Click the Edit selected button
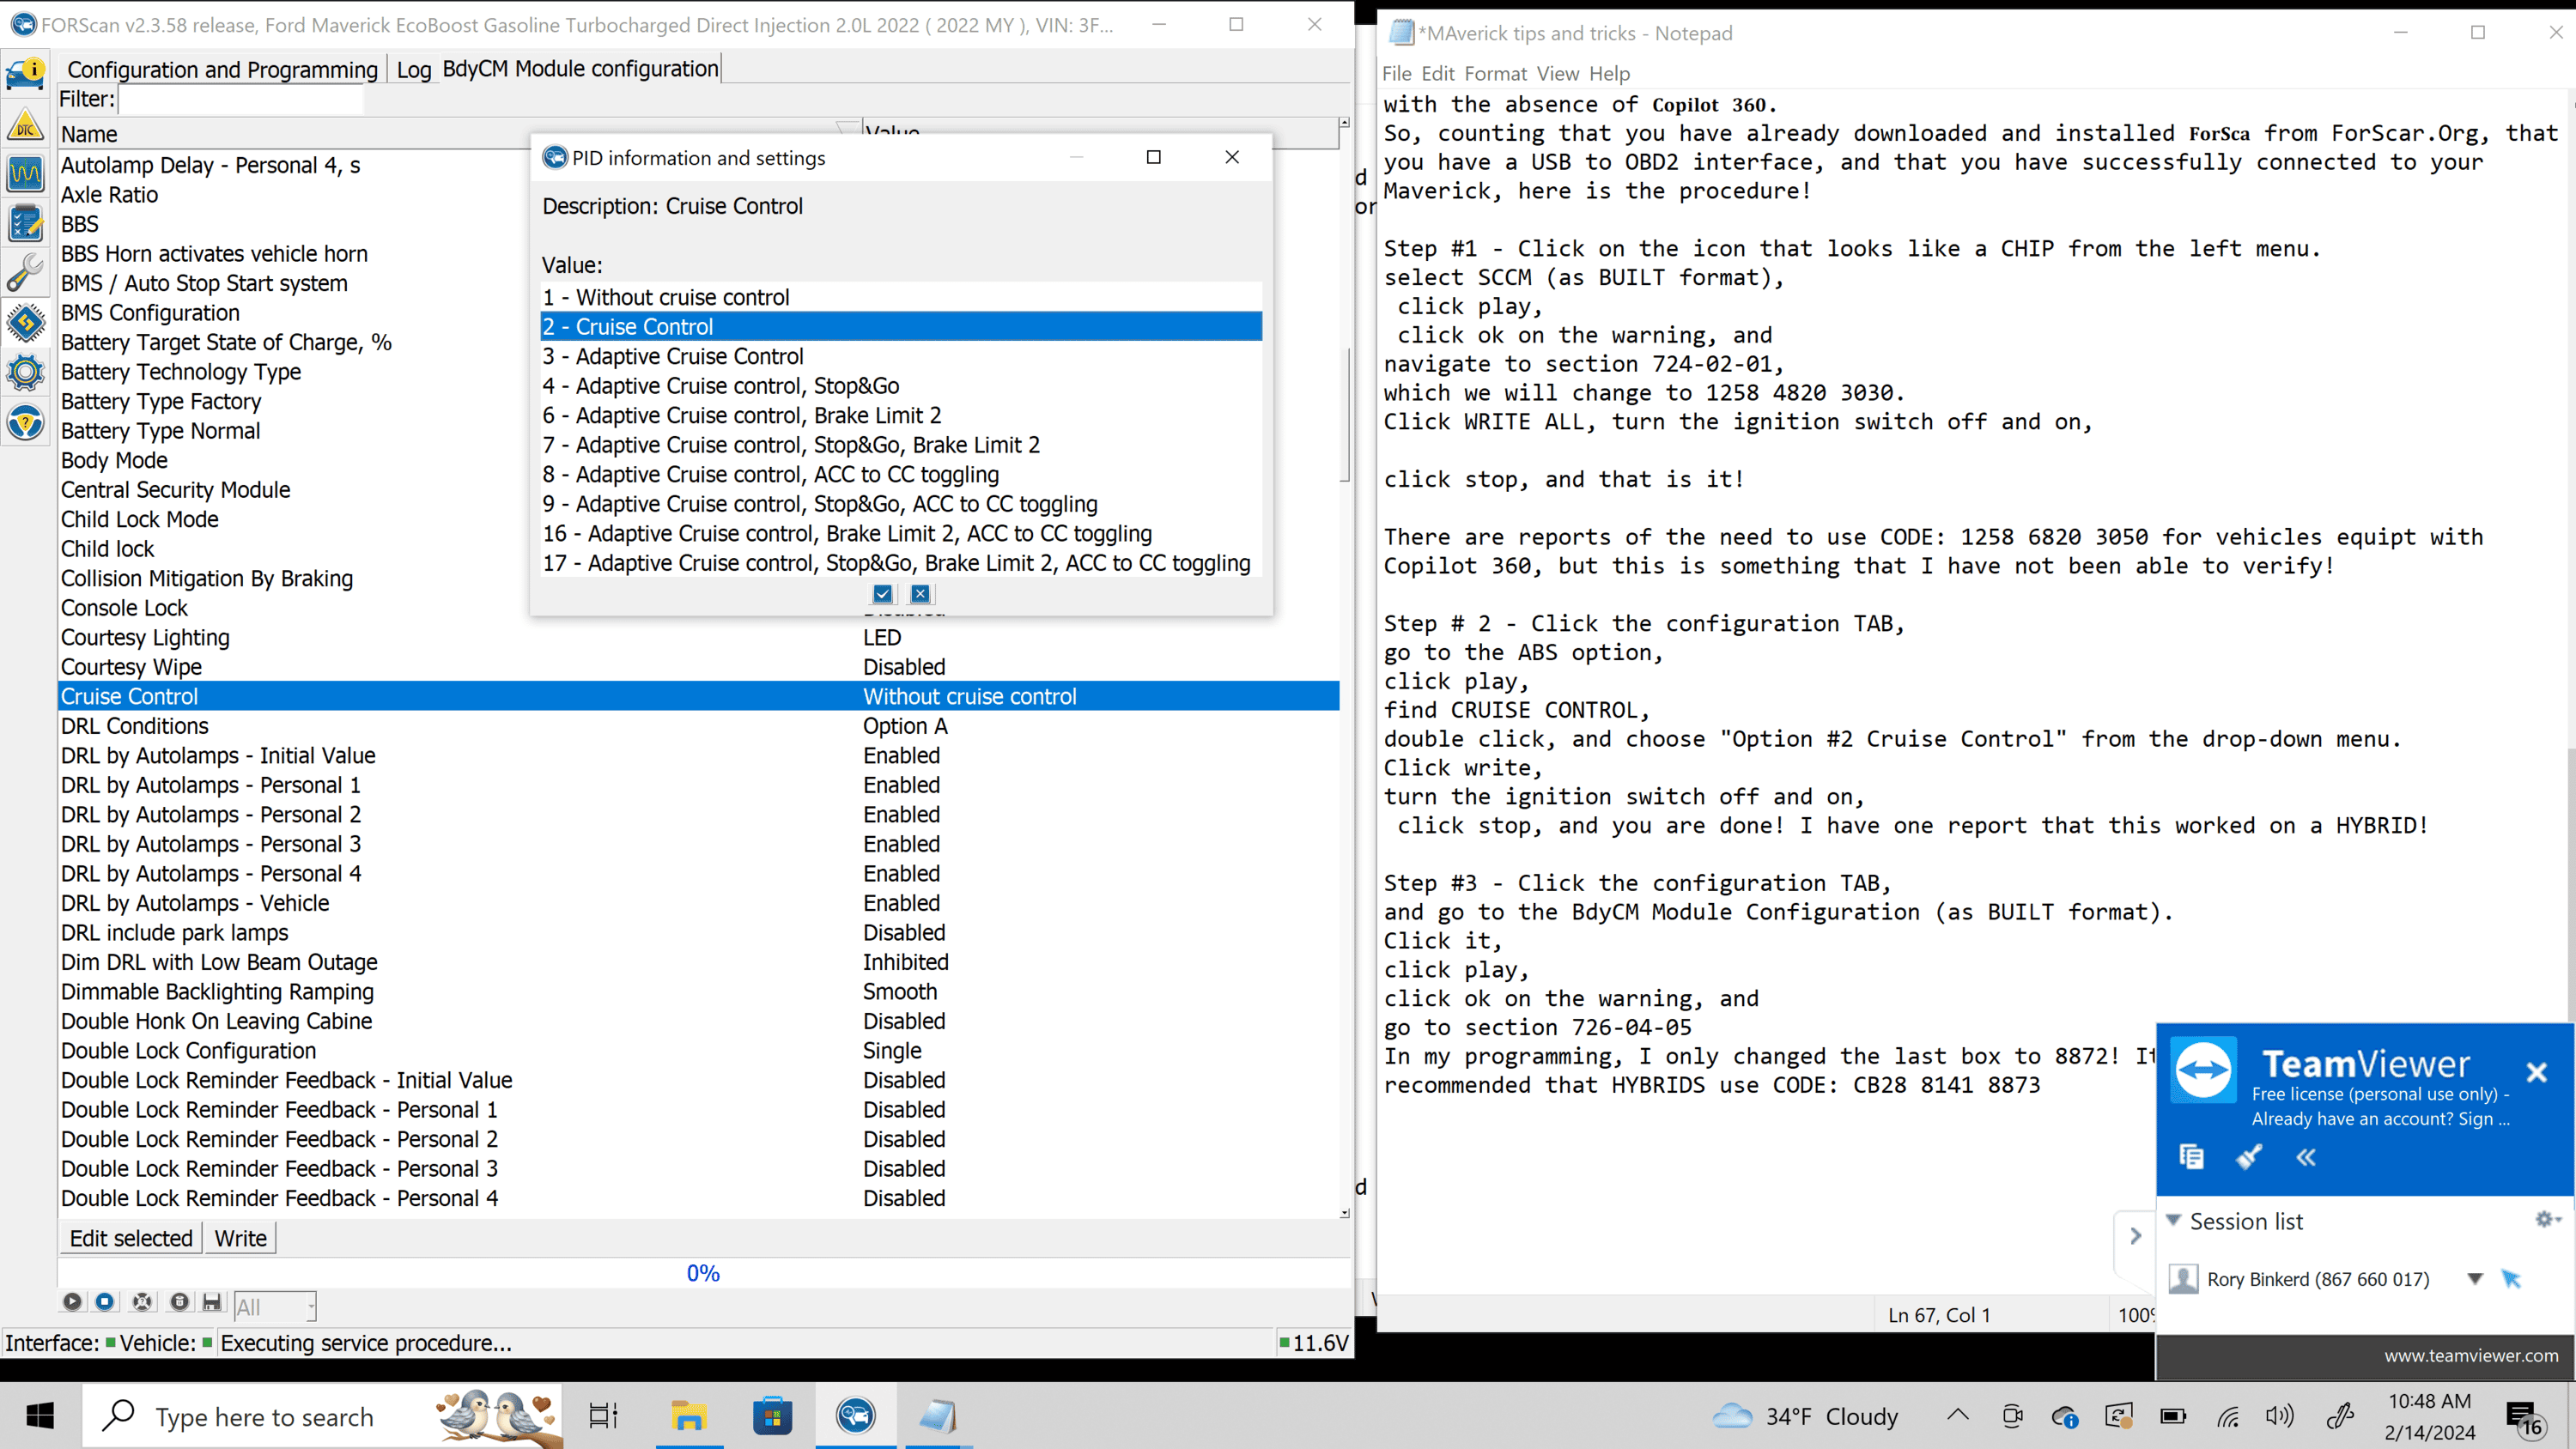This screenshot has height=1449, width=2576. 131,1238
